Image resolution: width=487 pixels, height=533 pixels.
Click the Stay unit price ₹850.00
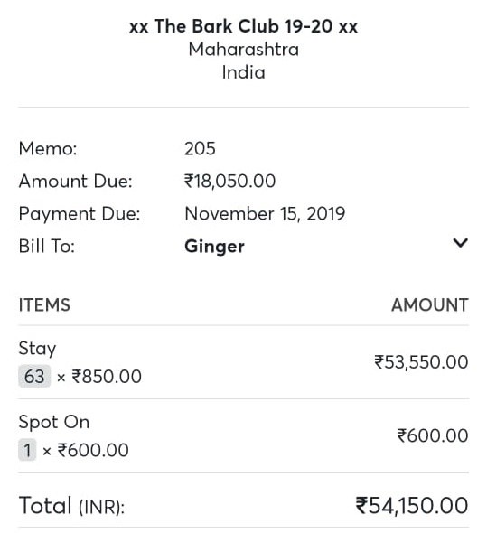[107, 377]
